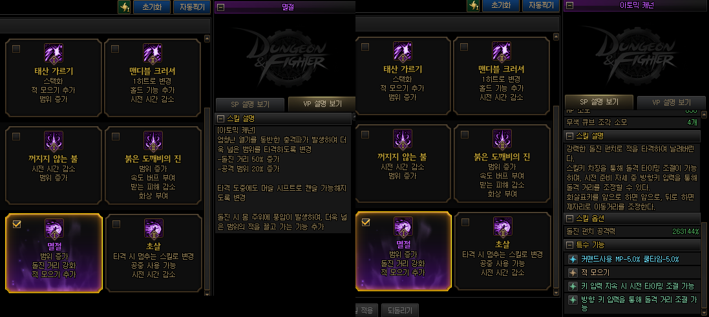The image size is (709, 317).
Task: Collapse the 특수 기능 section
Action: pos(569,245)
